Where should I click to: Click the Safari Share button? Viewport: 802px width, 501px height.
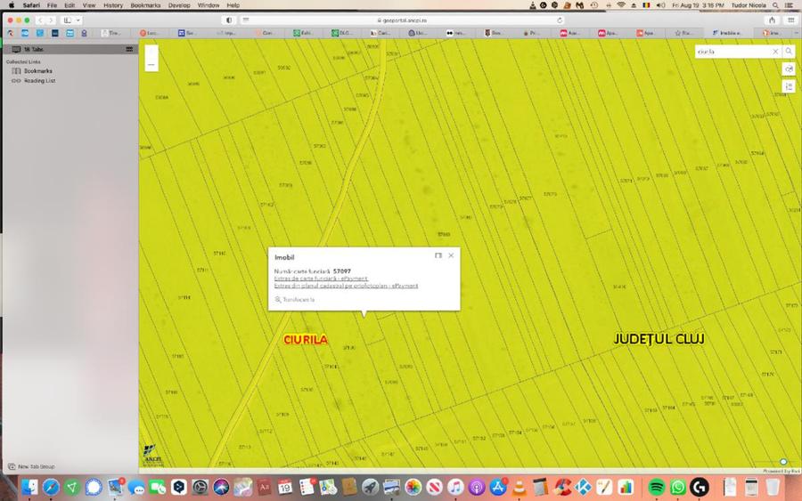click(772, 20)
